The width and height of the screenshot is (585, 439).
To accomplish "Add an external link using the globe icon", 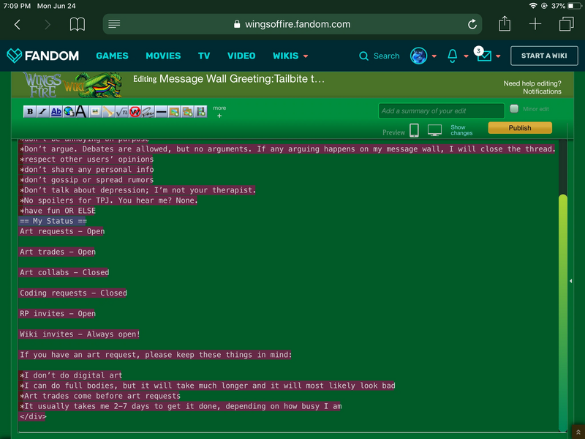I will (x=68, y=111).
